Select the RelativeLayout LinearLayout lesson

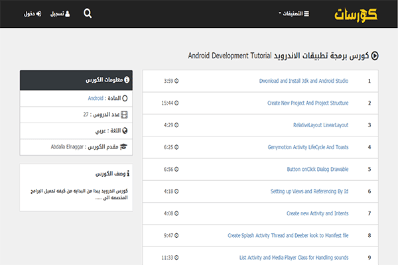(x=320, y=125)
